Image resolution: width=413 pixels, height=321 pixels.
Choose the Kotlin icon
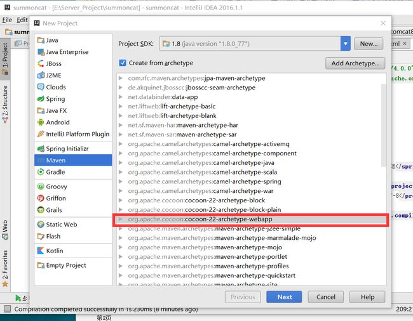[x=41, y=251]
